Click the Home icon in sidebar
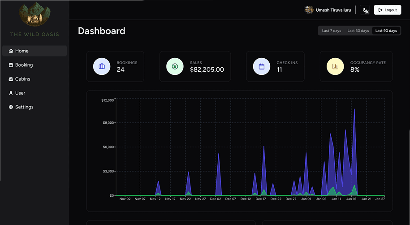The height and width of the screenshot is (225, 410). click(11, 51)
